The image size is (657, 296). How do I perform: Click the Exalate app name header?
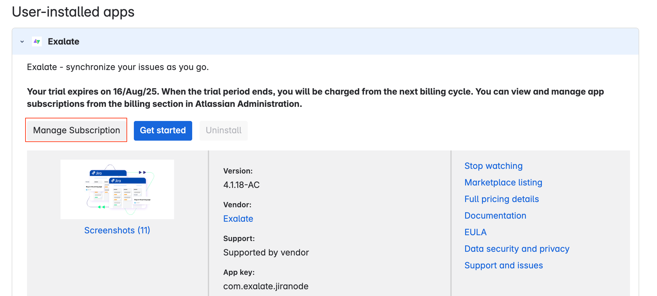pos(64,42)
